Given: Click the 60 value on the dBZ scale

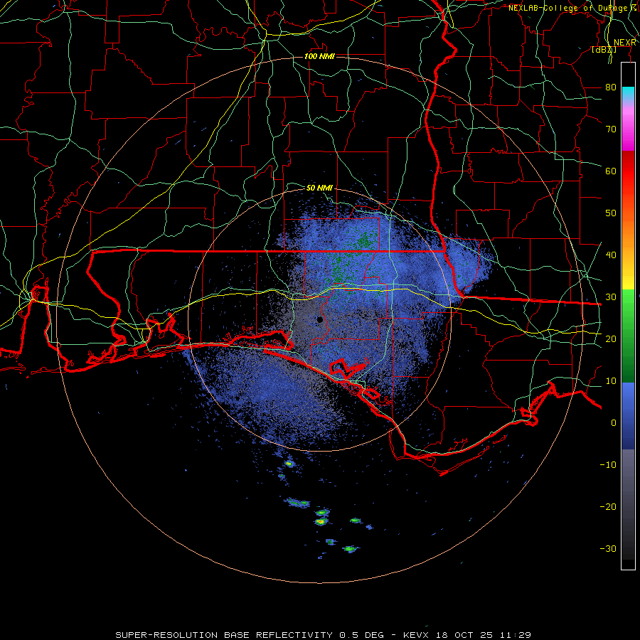Looking at the screenshot, I should [611, 171].
